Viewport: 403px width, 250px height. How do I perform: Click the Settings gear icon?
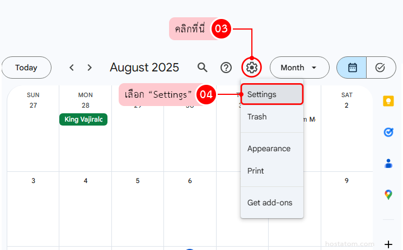252,68
